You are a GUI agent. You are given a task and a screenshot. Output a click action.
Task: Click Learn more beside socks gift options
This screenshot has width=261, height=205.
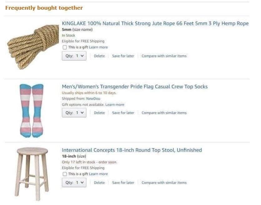click(x=115, y=105)
